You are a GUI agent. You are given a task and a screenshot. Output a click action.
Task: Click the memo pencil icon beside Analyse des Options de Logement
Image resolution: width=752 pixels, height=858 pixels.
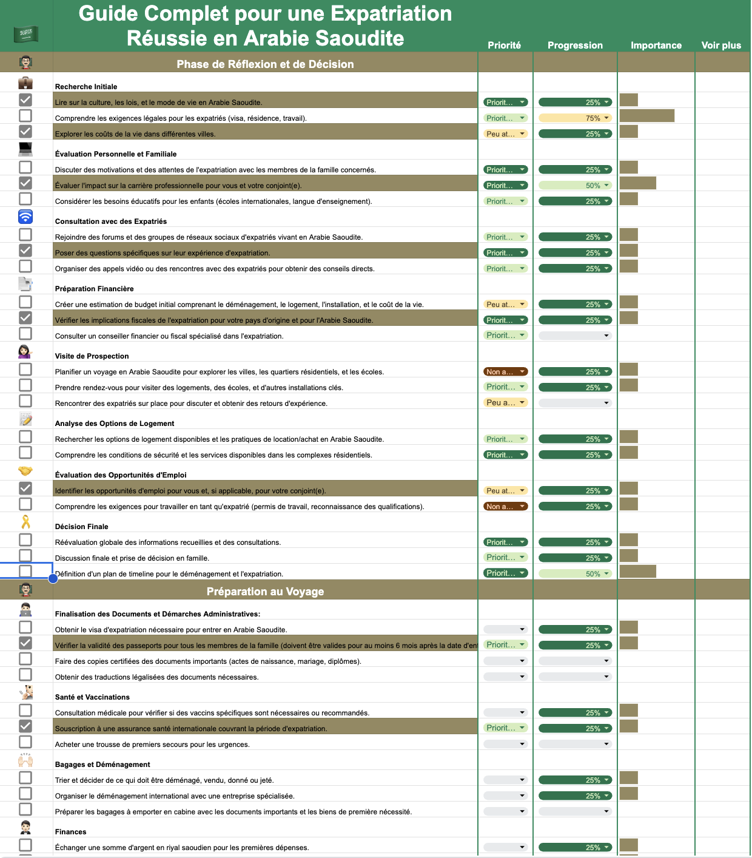(25, 419)
